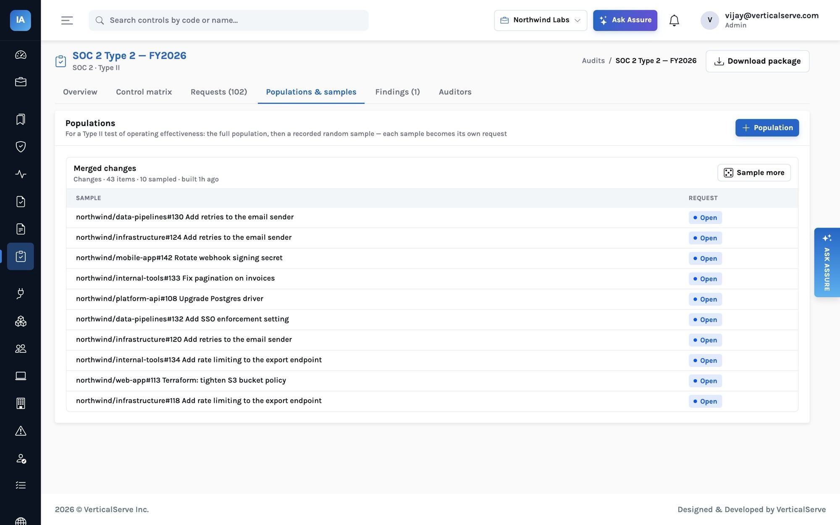Toggle the hamburger menu button
This screenshot has height=525, width=840.
(x=67, y=20)
